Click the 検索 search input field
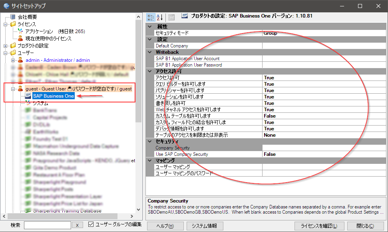The height and width of the screenshot is (232, 388). [48, 225]
